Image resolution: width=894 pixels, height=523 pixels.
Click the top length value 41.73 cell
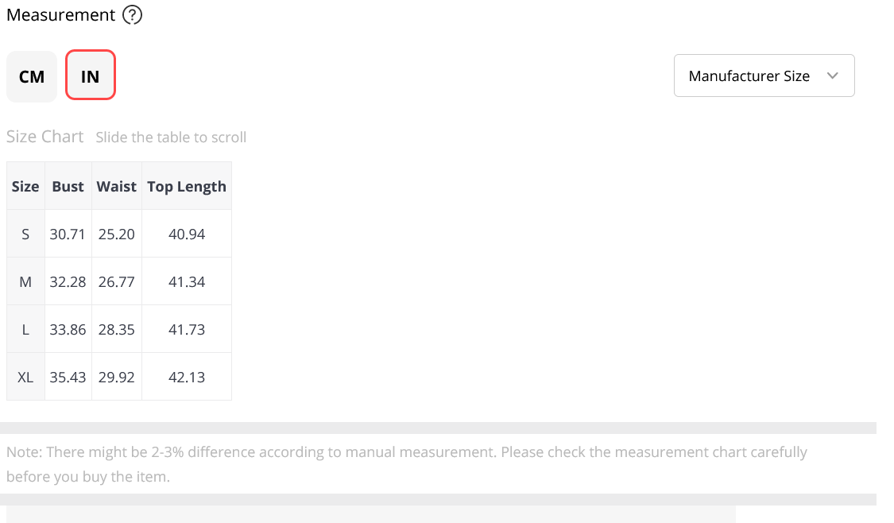[x=187, y=329]
